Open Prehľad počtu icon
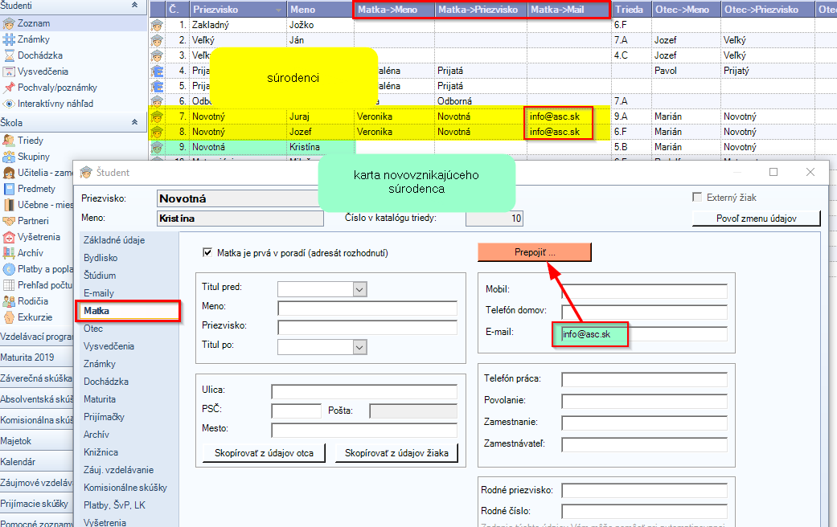This screenshot has width=837, height=527. [x=9, y=285]
